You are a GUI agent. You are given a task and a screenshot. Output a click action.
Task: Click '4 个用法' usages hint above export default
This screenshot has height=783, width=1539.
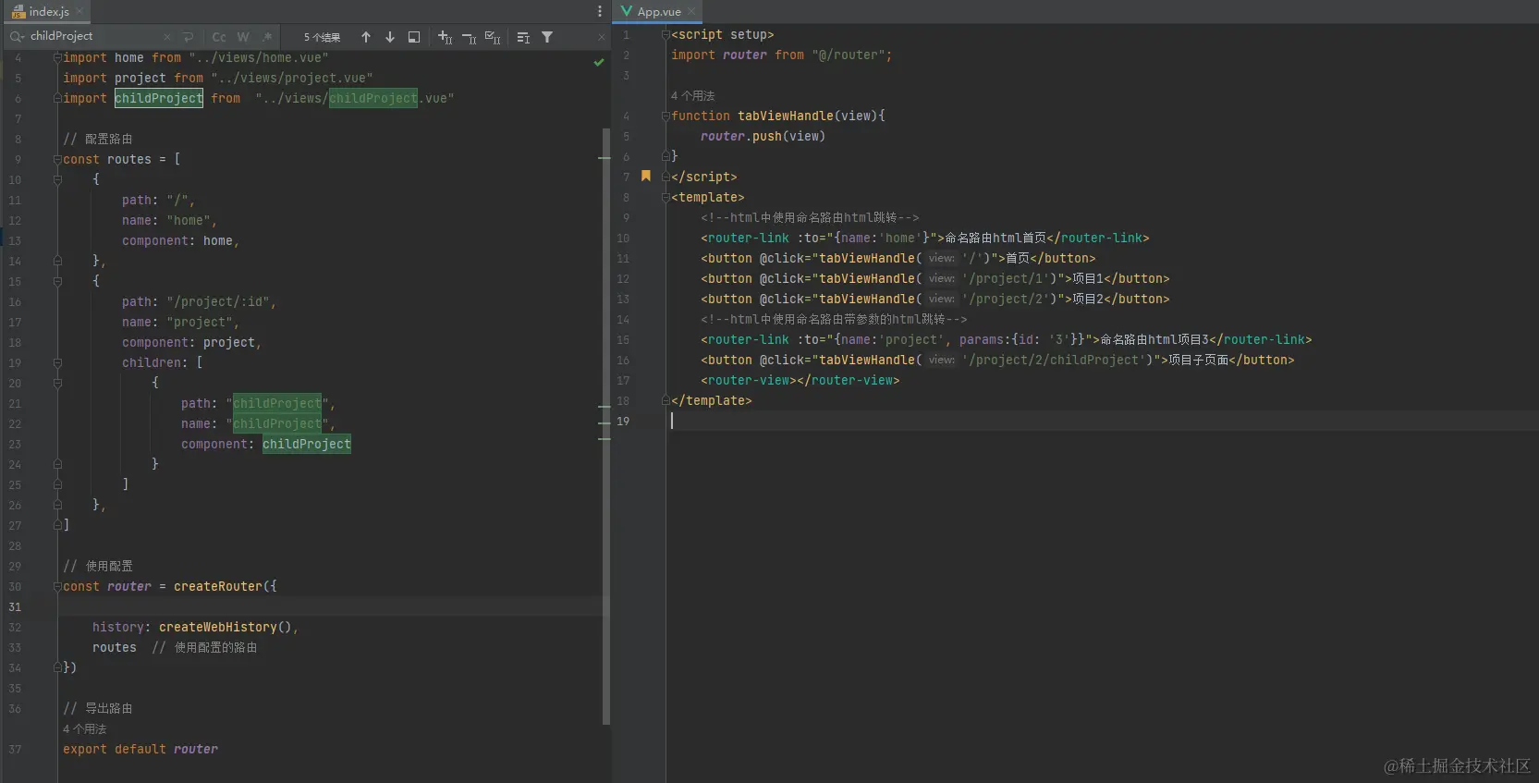[85, 728]
